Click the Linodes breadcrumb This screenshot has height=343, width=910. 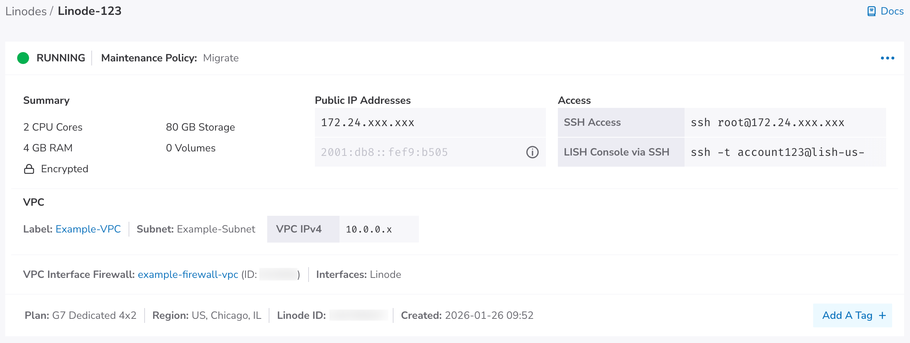[x=25, y=11]
